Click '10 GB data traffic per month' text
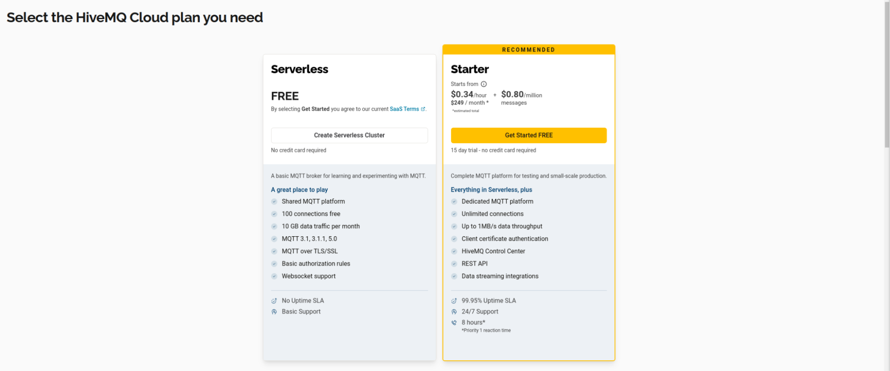The image size is (890, 371). click(x=321, y=226)
